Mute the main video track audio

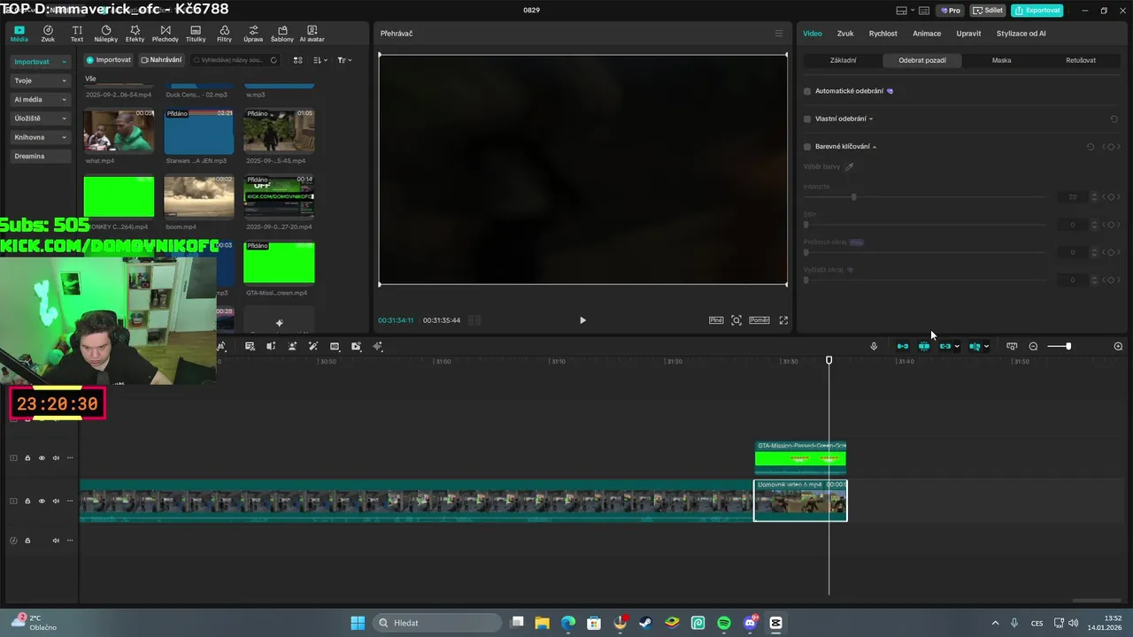[56, 501]
